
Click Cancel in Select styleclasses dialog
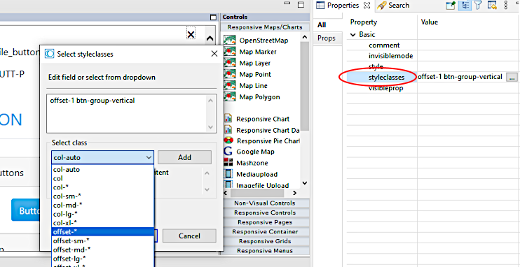tap(189, 236)
